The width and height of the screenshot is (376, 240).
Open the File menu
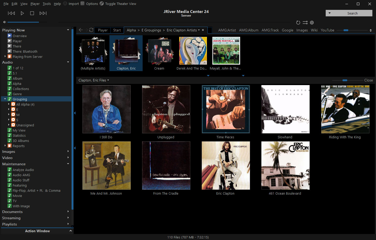[6, 4]
